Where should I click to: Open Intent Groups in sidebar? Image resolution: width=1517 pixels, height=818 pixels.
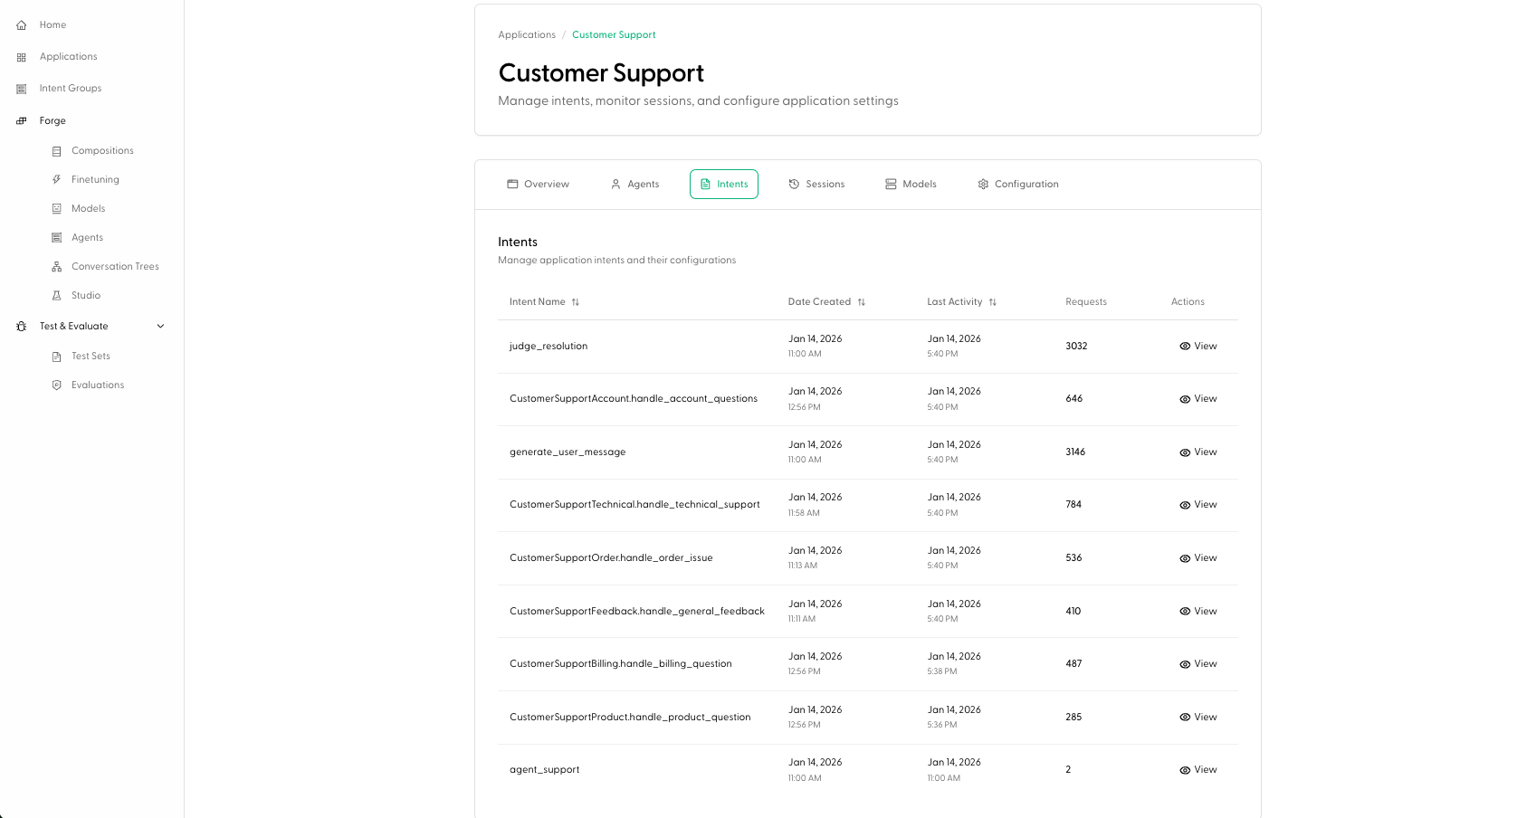pos(71,89)
